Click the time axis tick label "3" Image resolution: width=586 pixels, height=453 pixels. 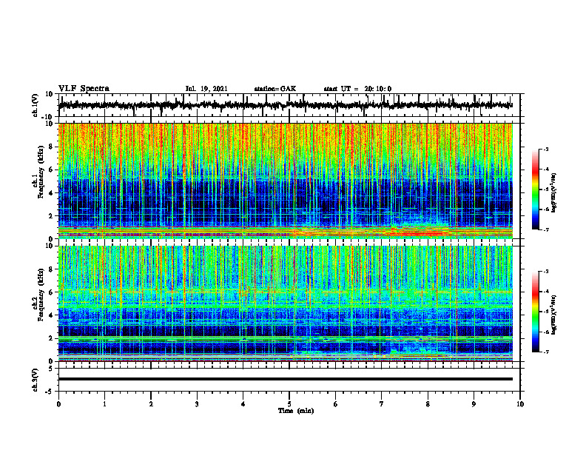197,404
